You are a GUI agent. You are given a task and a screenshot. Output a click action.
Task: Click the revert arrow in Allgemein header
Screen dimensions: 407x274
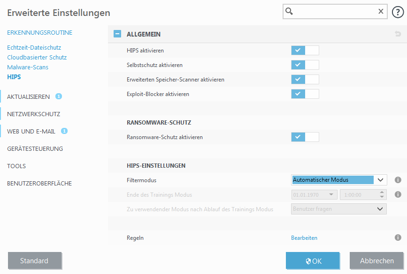click(398, 34)
